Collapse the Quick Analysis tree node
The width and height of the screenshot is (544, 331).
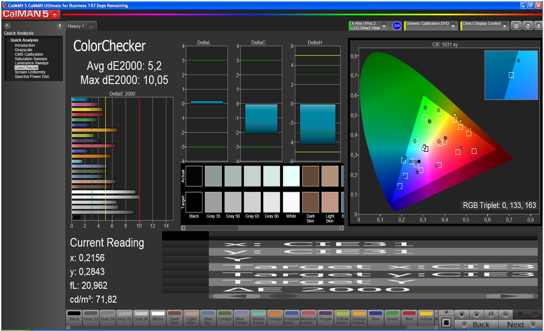pos(8,40)
